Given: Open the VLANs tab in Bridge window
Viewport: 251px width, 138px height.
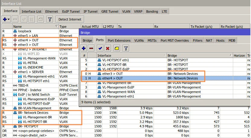Looking at the screenshot, I should click(x=139, y=40).
